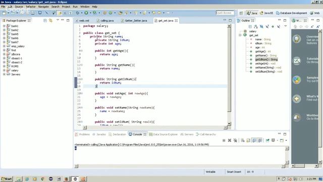The width and height of the screenshot is (323, 182).
Task: Click the New Java Package toolbar icon
Action: point(104,13)
